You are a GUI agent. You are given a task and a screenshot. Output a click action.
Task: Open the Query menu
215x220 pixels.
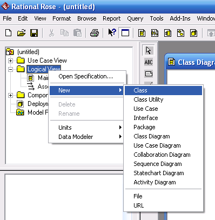[x=135, y=18]
